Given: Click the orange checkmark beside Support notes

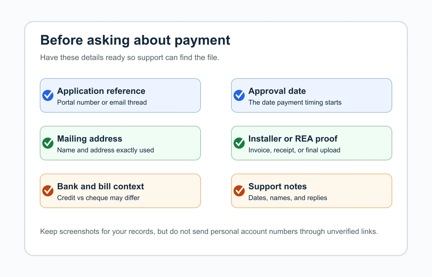Looking at the screenshot, I should pos(239,191).
